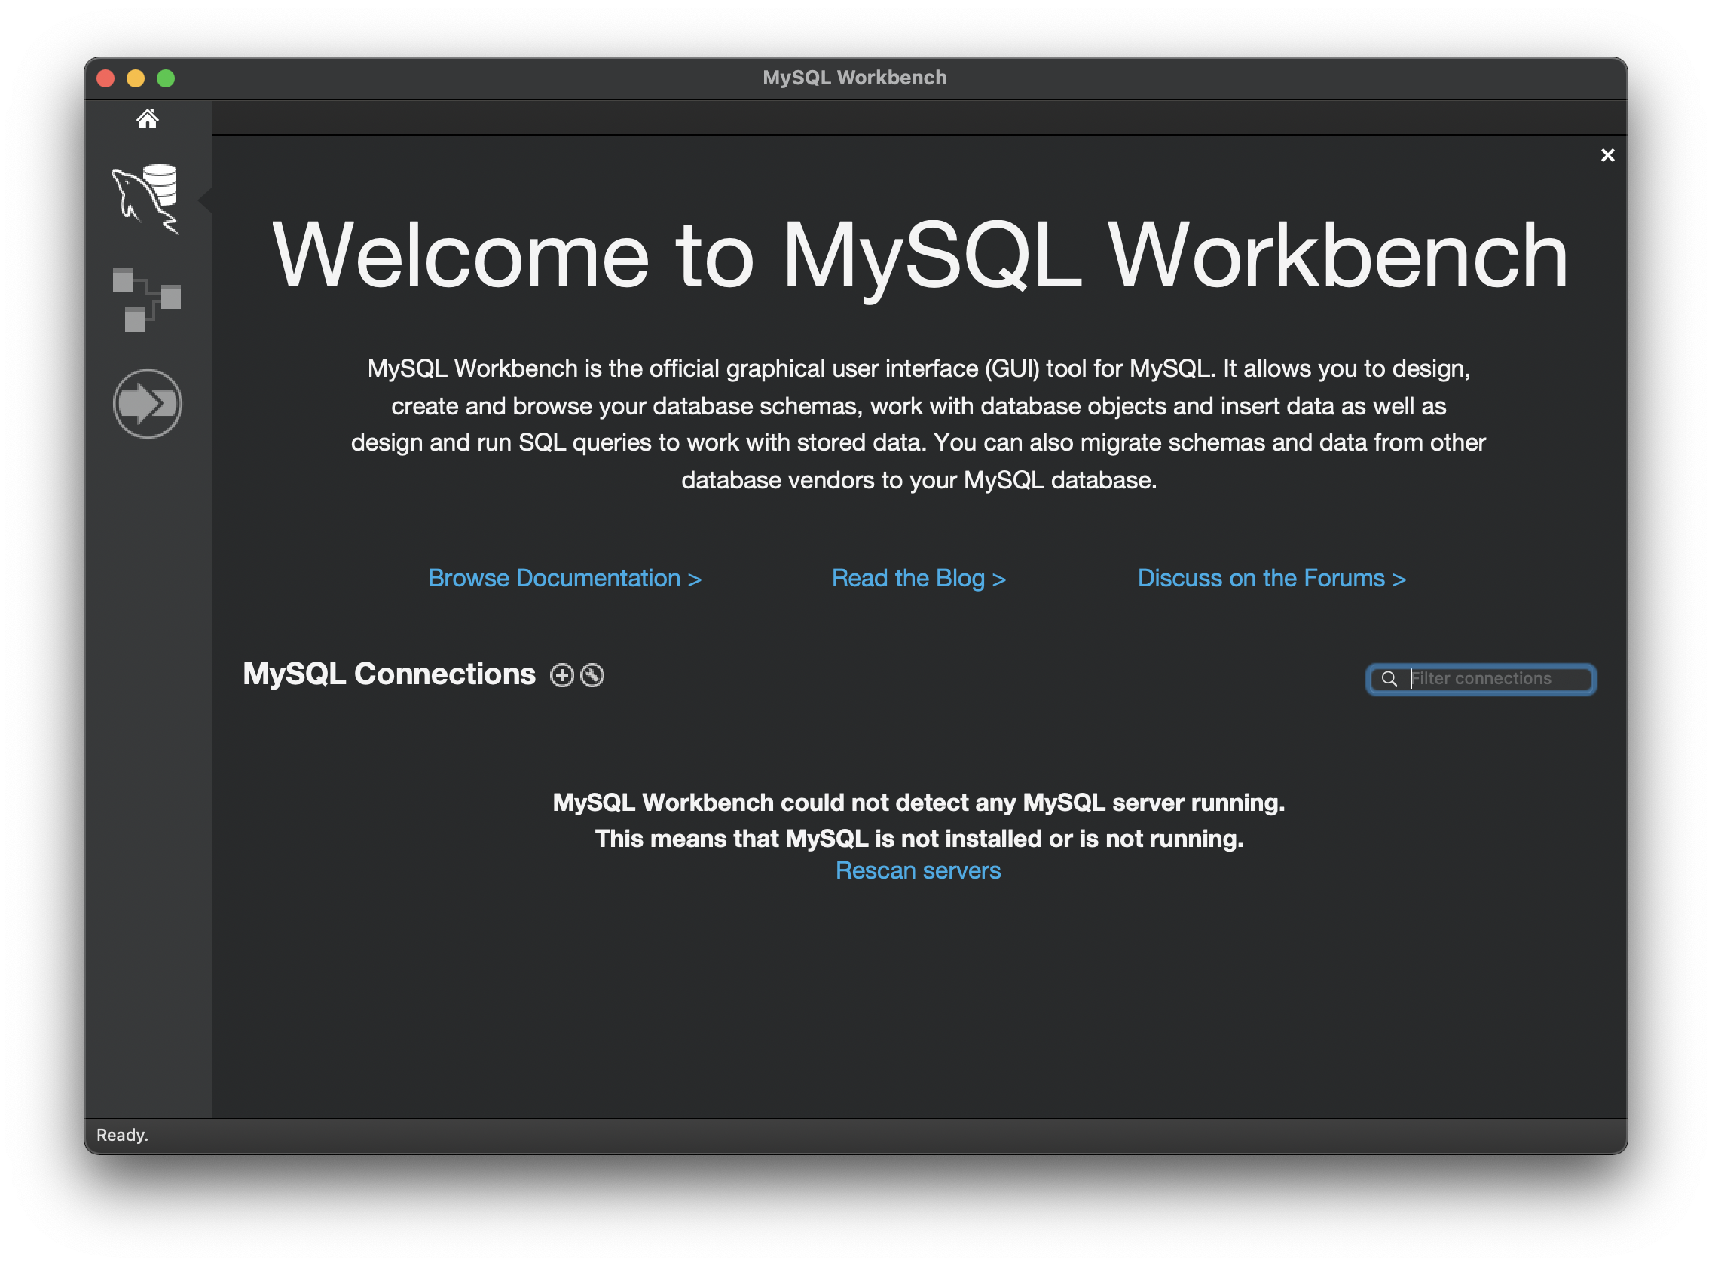This screenshot has height=1266, width=1712.
Task: Focus the Filter connections input field
Action: point(1481,680)
